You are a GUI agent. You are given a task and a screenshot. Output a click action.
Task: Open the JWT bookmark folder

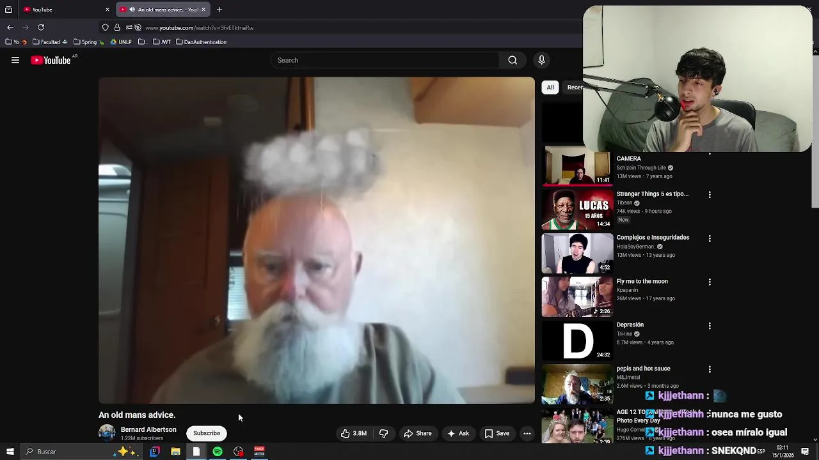(x=162, y=42)
